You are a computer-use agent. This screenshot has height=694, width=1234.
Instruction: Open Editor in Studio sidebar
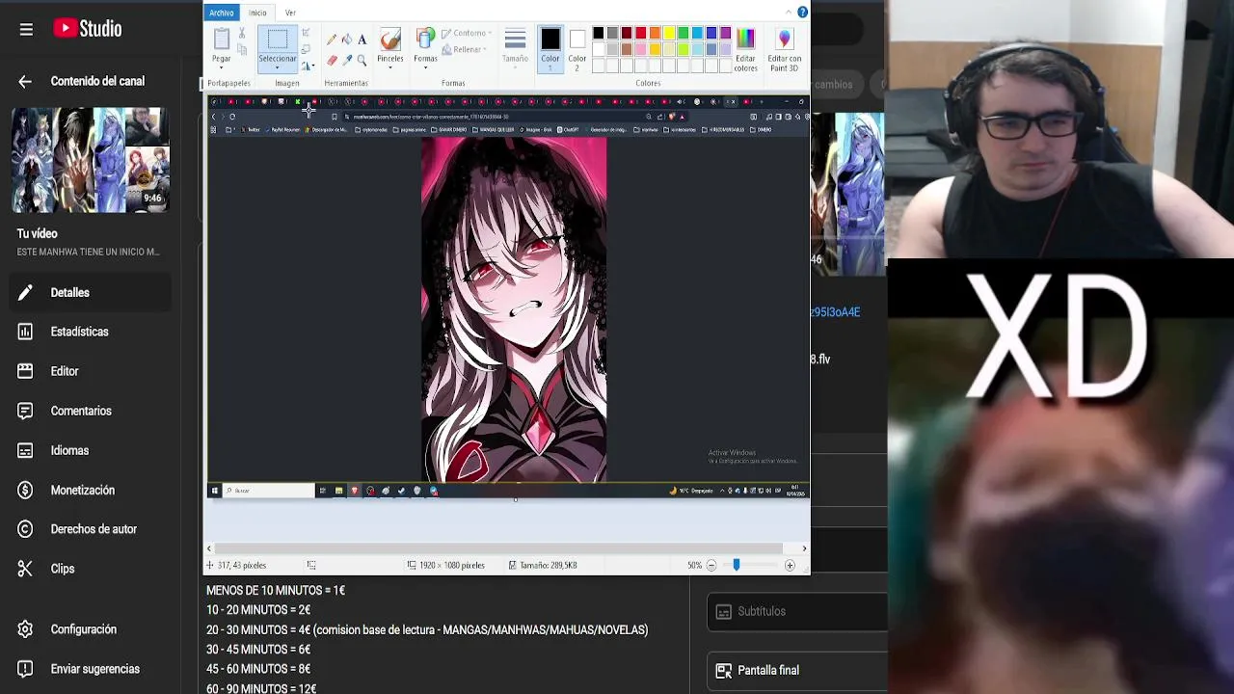[92, 371]
